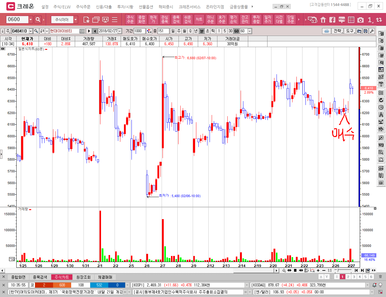
Task: Open the favorites star document icon
Action: (86, 20)
